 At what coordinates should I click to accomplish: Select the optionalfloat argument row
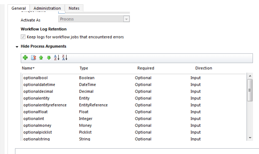(x=134, y=112)
